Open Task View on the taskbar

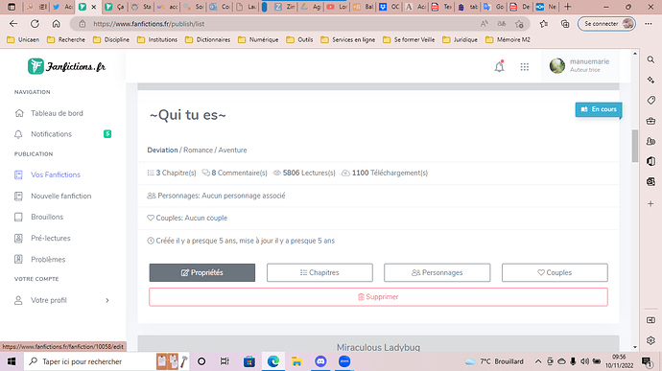(225, 361)
